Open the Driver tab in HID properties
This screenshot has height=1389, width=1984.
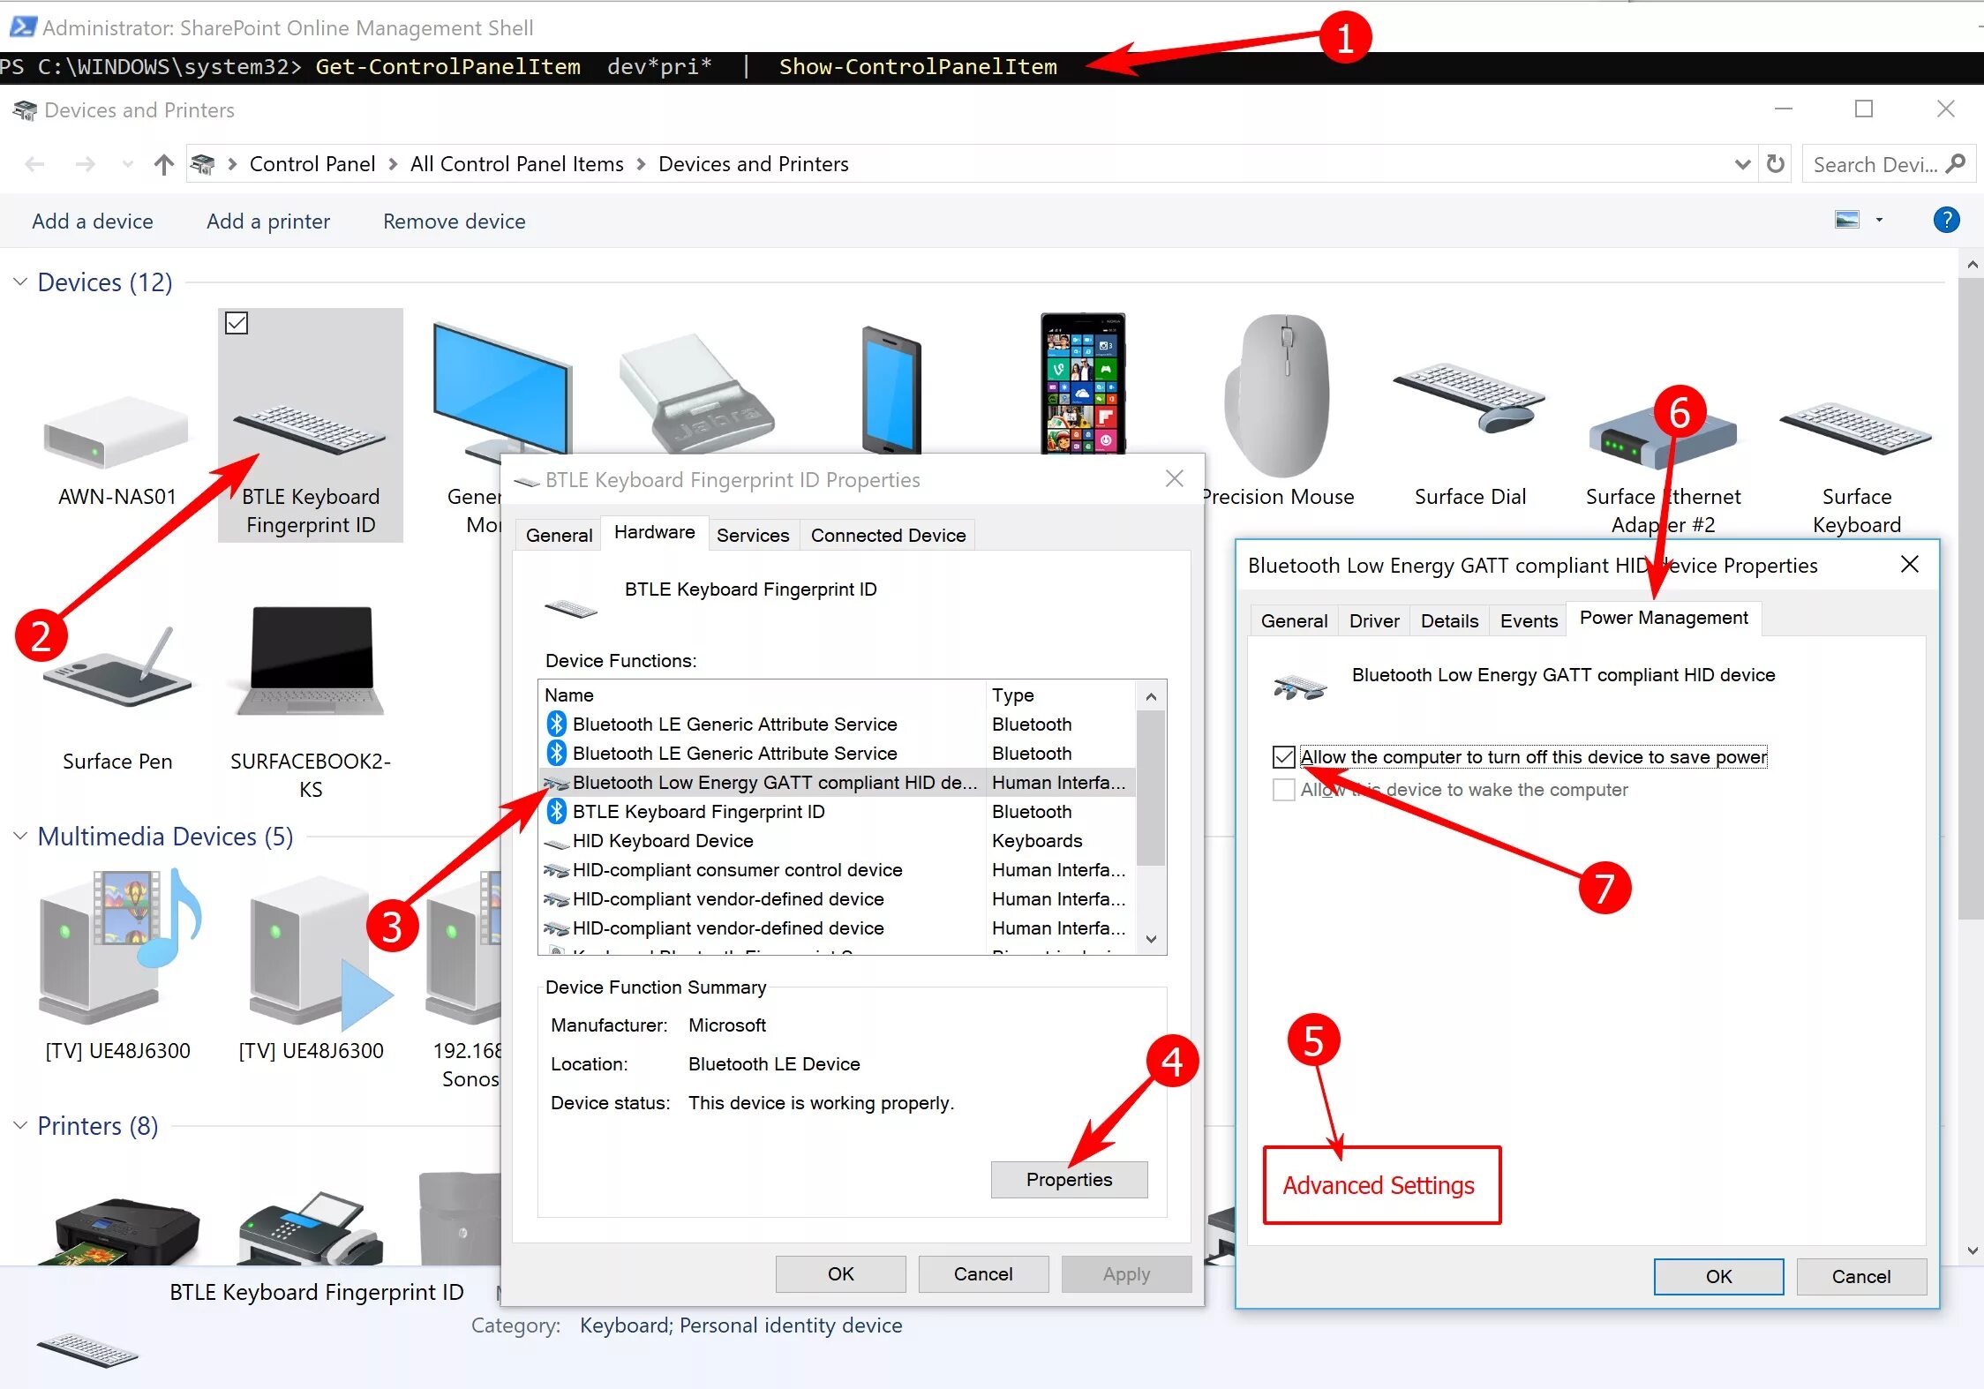[x=1373, y=620]
